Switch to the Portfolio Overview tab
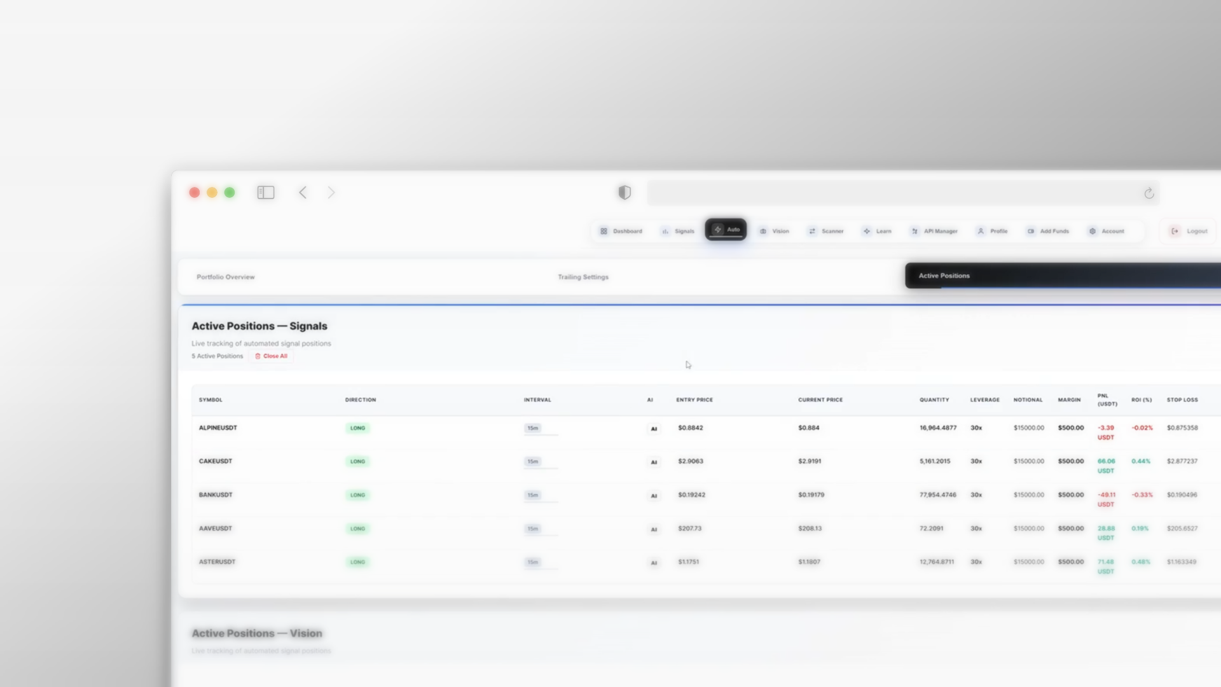Screen dimensions: 1221x687 (226, 277)
